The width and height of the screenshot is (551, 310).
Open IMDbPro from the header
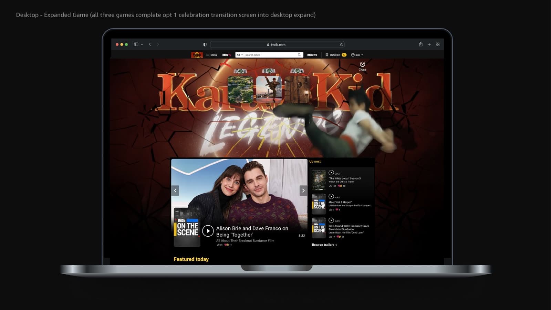312,55
